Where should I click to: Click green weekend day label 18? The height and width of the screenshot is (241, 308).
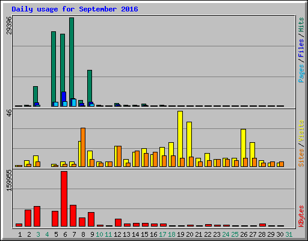point(171,234)
